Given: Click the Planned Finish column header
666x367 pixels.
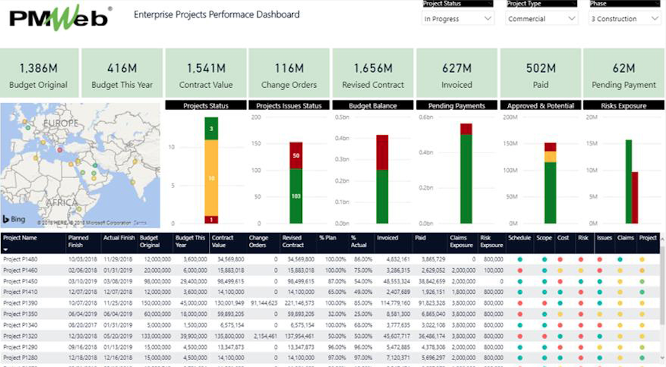Looking at the screenshot, I should (x=79, y=241).
